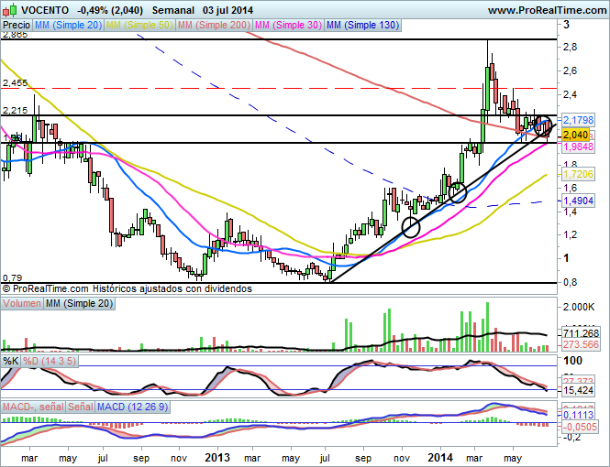Click the MACD-, señal histogram label
The width and height of the screenshot is (610, 467).
pyautogui.click(x=32, y=406)
